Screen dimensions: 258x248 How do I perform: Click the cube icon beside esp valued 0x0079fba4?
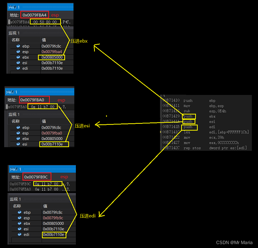[18, 52]
